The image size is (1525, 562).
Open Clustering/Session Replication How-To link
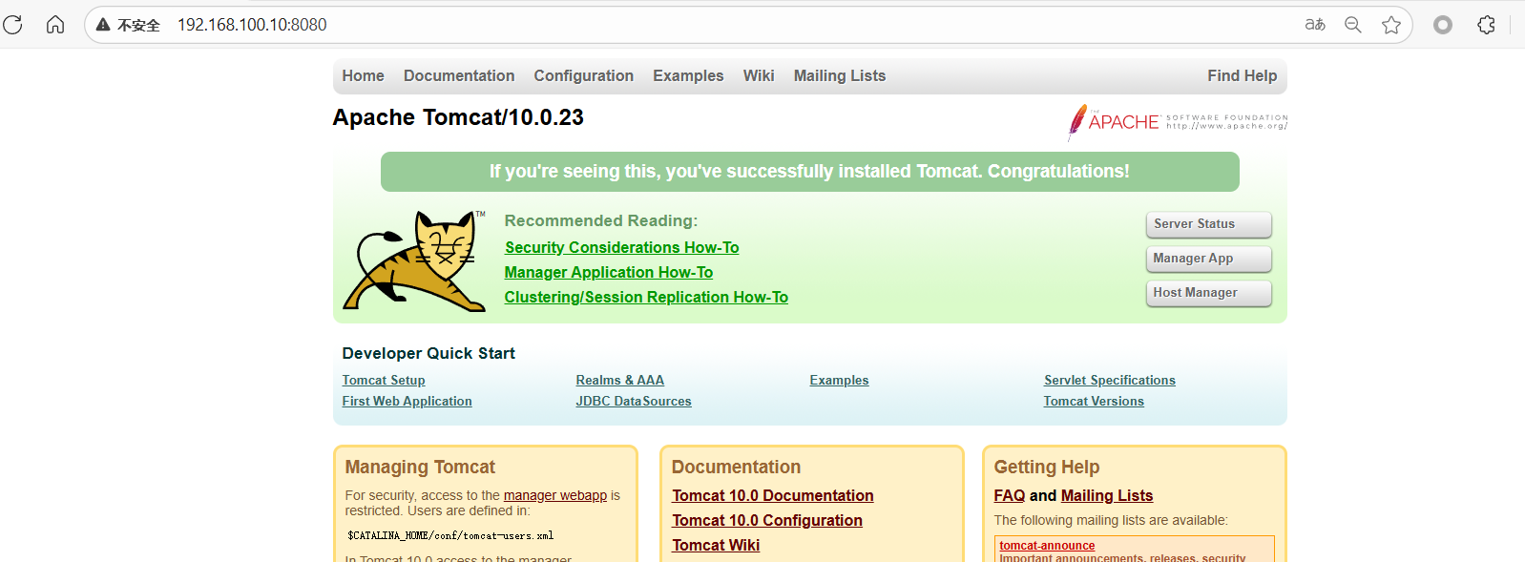646,297
